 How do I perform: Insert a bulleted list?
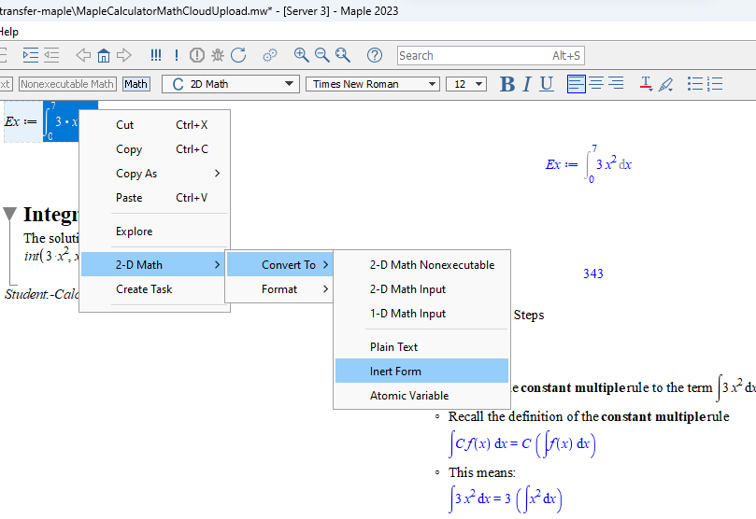pos(694,84)
